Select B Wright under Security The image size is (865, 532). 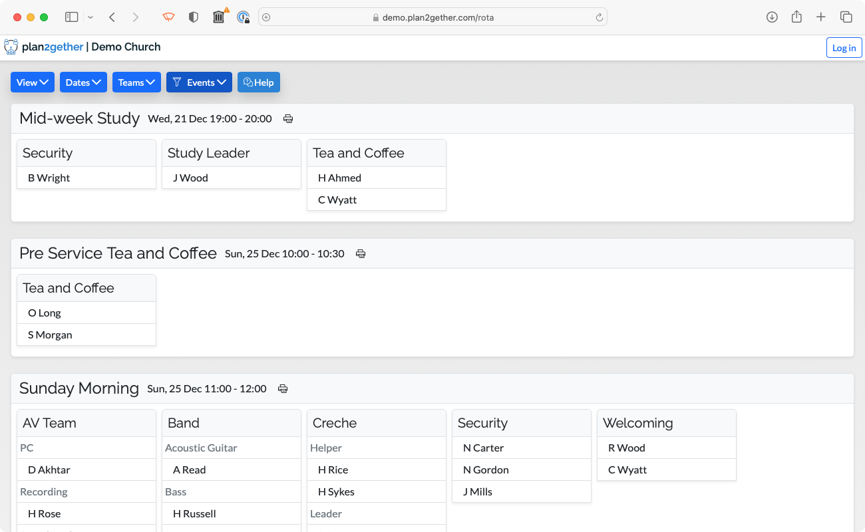[x=49, y=178]
